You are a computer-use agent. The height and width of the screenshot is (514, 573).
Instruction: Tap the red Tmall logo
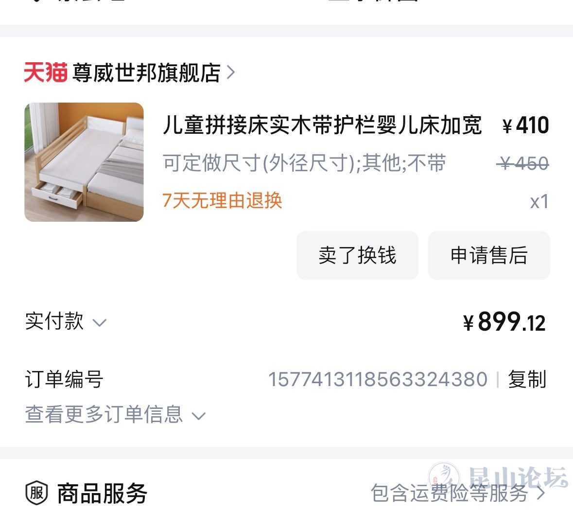(46, 72)
